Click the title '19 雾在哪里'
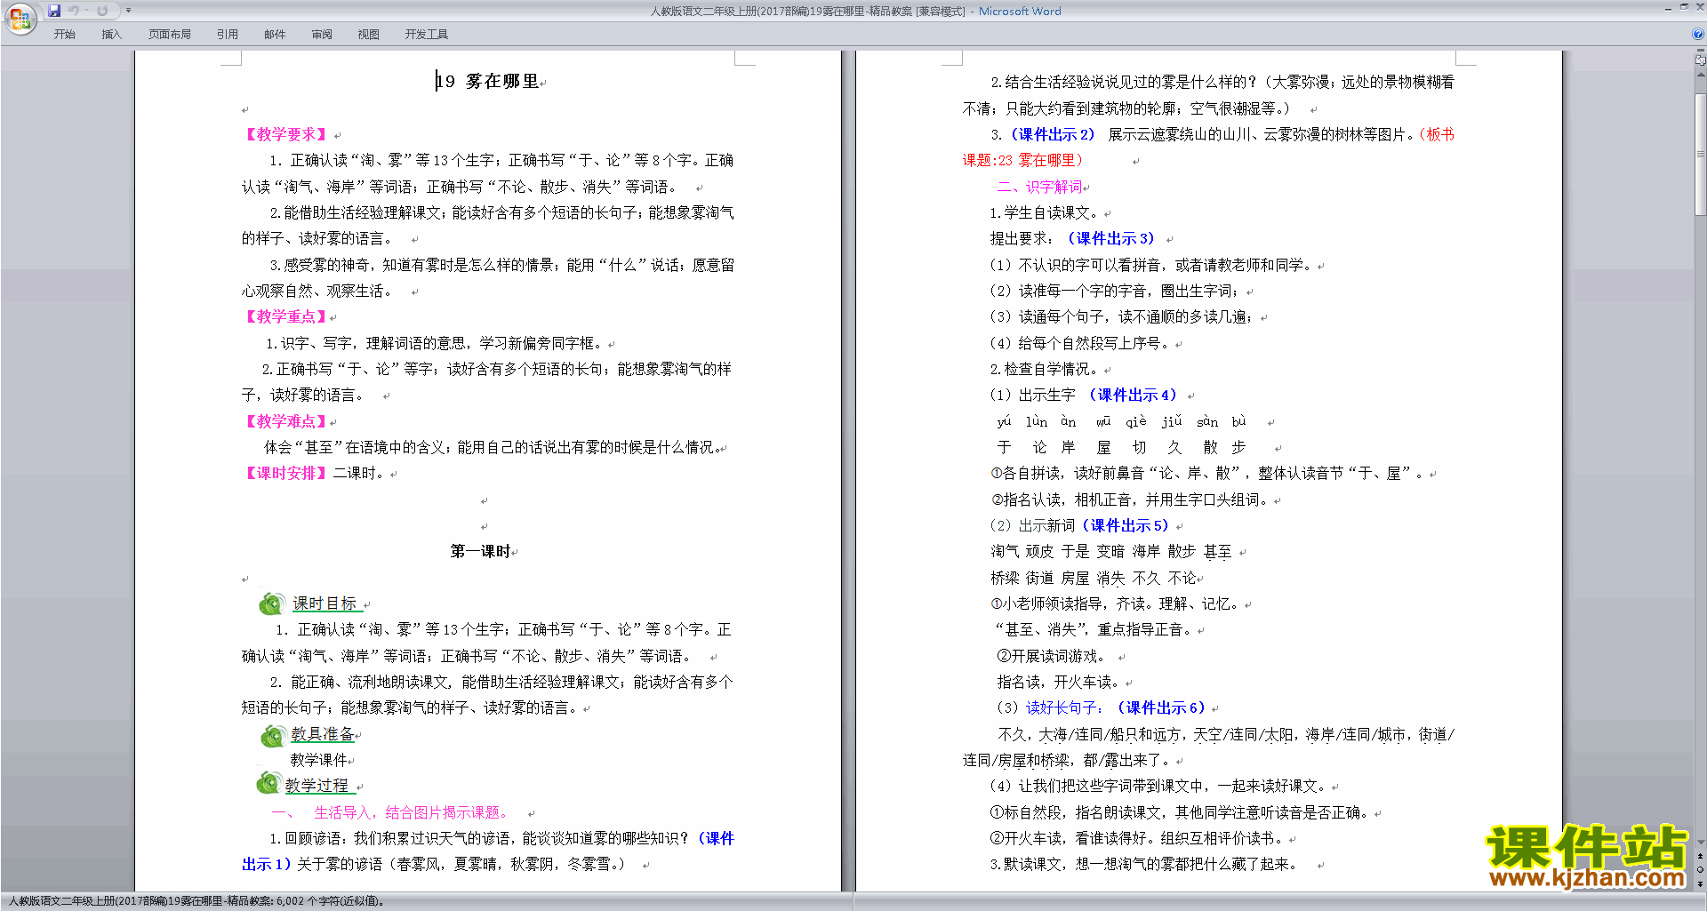This screenshot has width=1707, height=911. [x=487, y=82]
